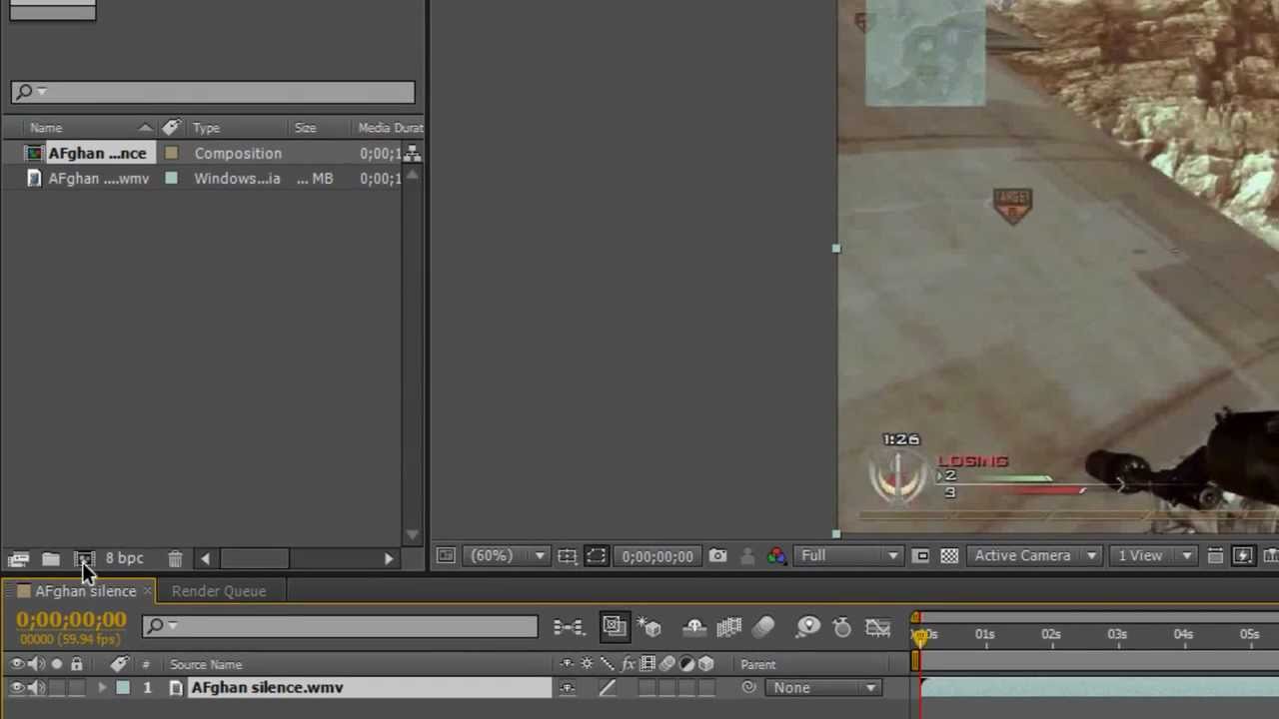Click the timeline timecode 0;00;00;00
1279x719 pixels.
click(x=71, y=620)
